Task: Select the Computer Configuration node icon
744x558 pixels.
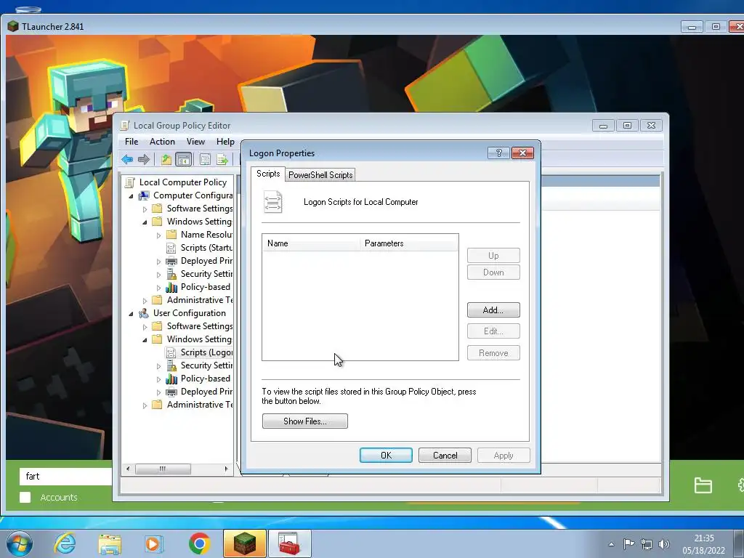Action: point(144,195)
